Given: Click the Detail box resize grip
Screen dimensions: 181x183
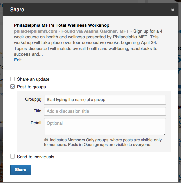Looking at the screenshot, I should (x=164, y=134).
